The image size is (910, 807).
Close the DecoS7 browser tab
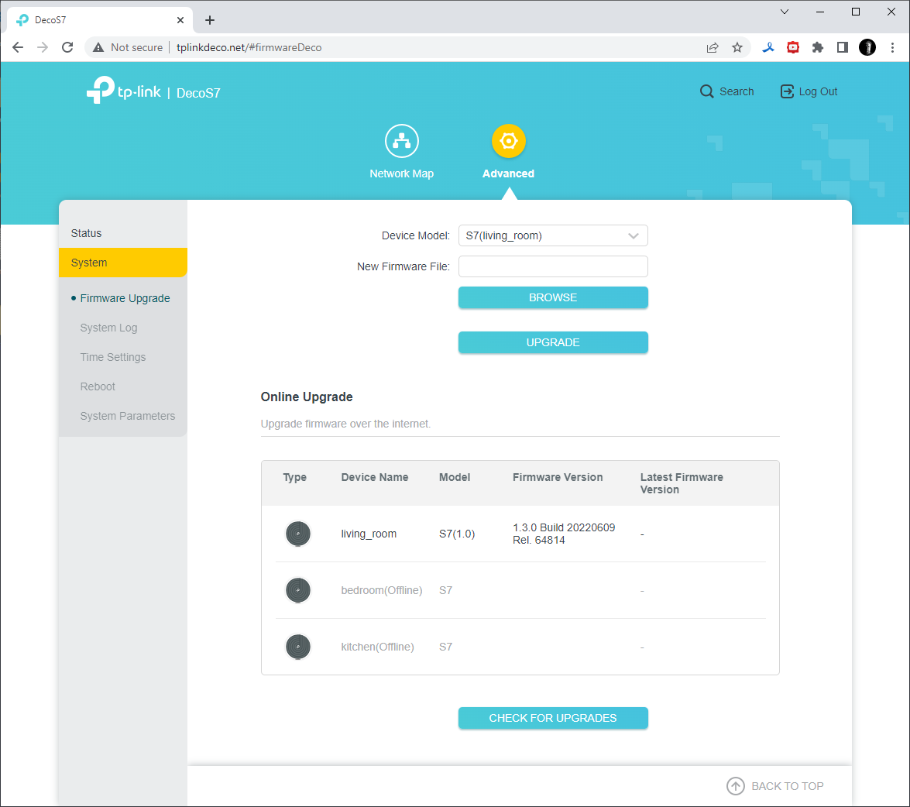(x=180, y=20)
